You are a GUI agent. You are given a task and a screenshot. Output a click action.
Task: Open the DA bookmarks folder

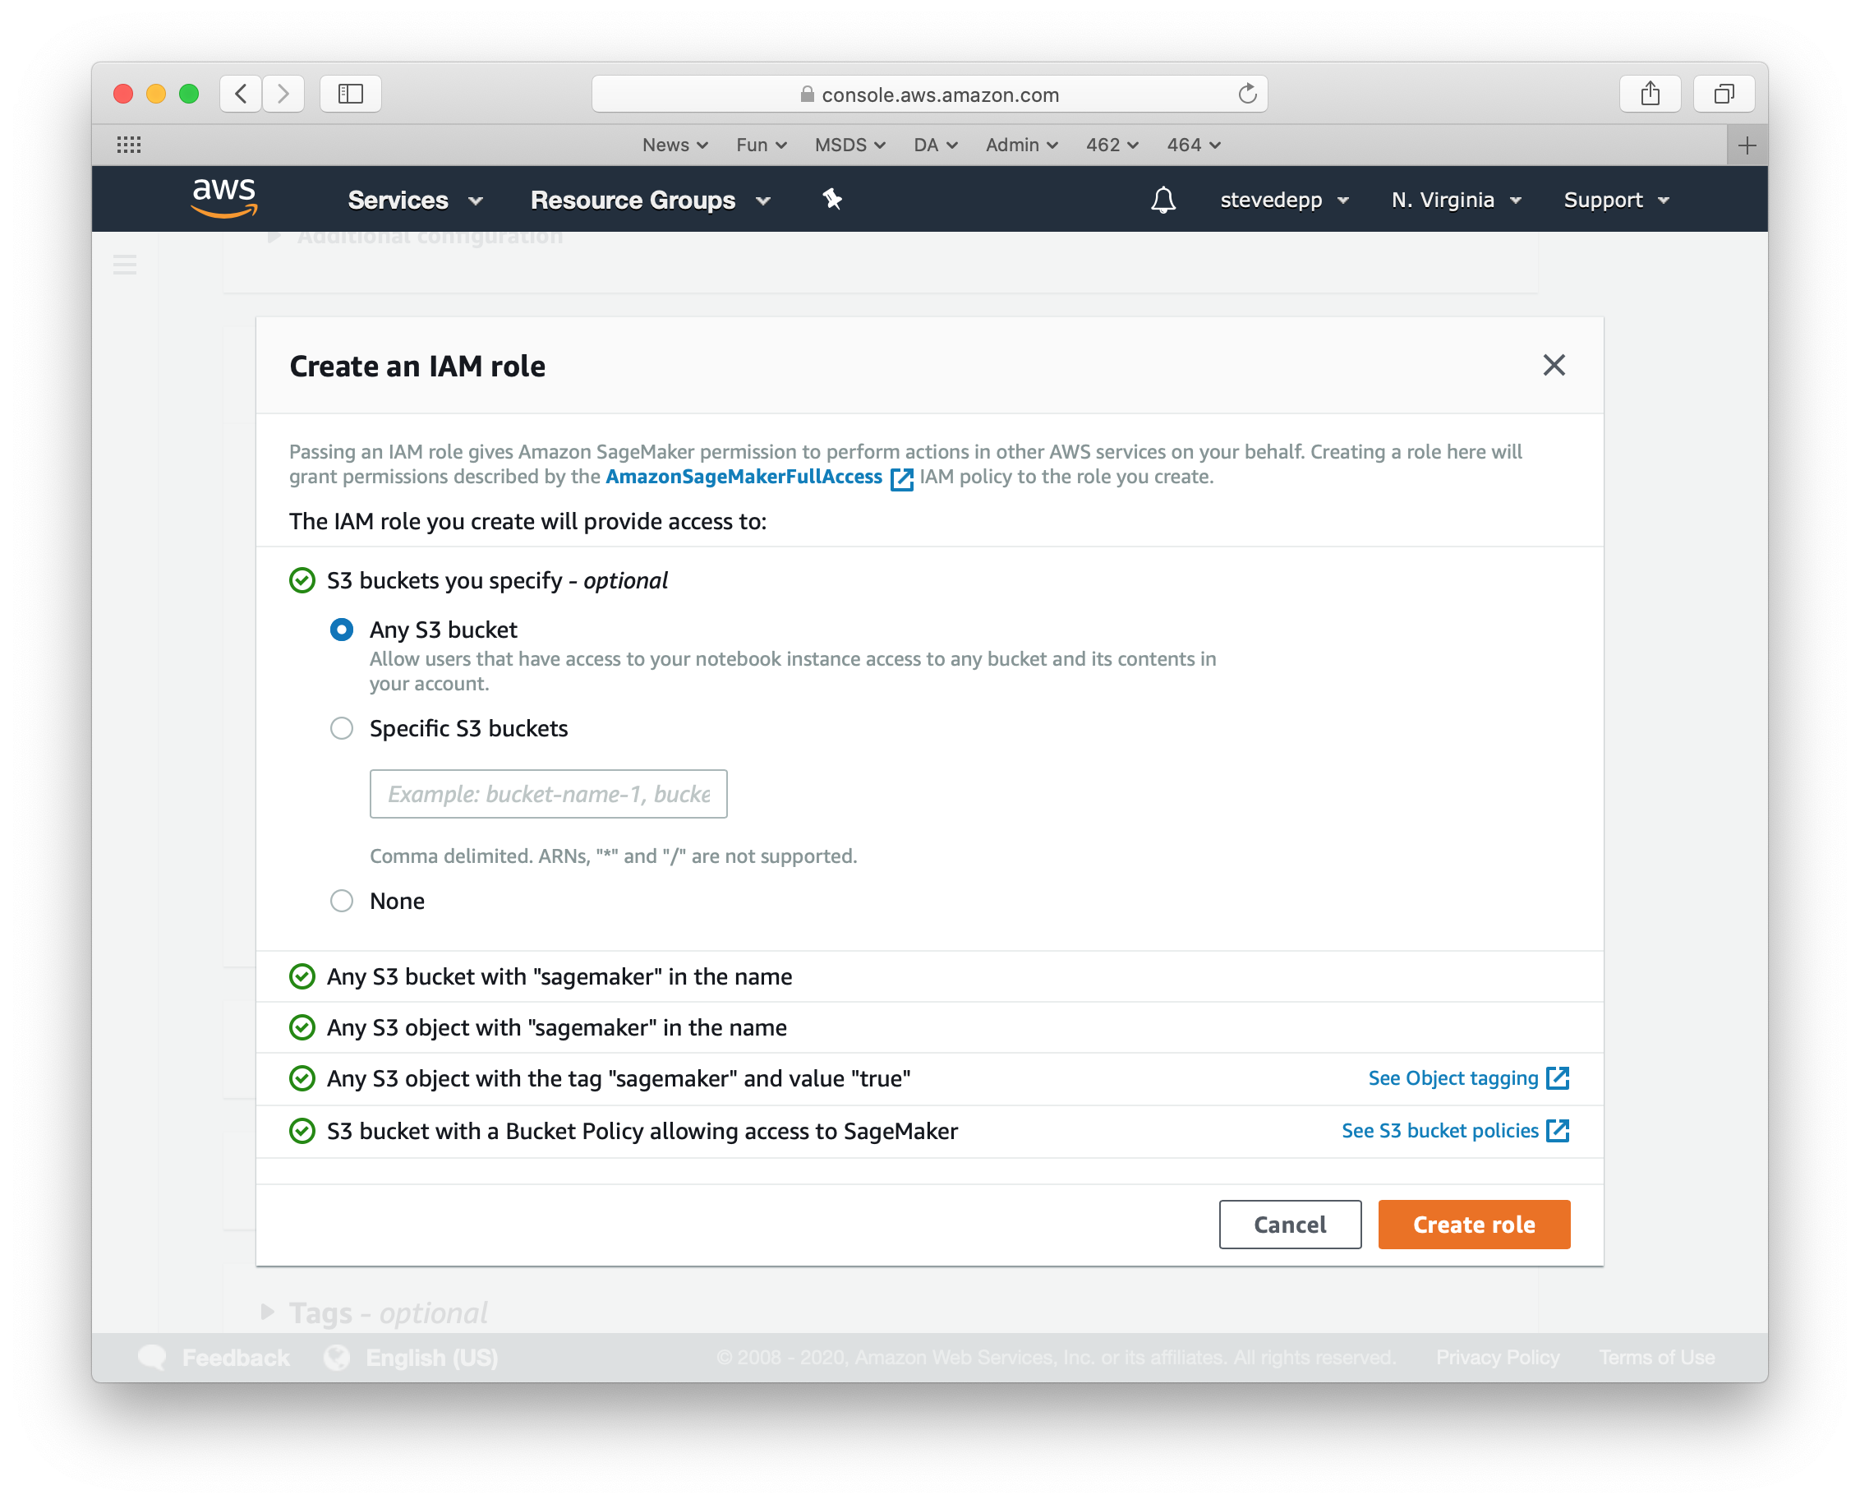[935, 145]
